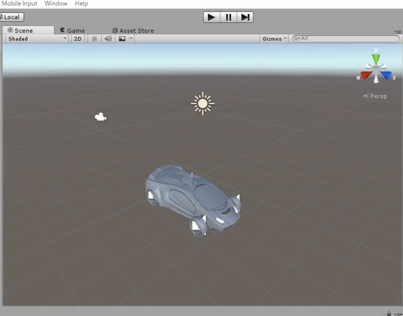The height and width of the screenshot is (316, 403).
Task: Toggle Local pivot rotation button
Action: tap(12, 17)
